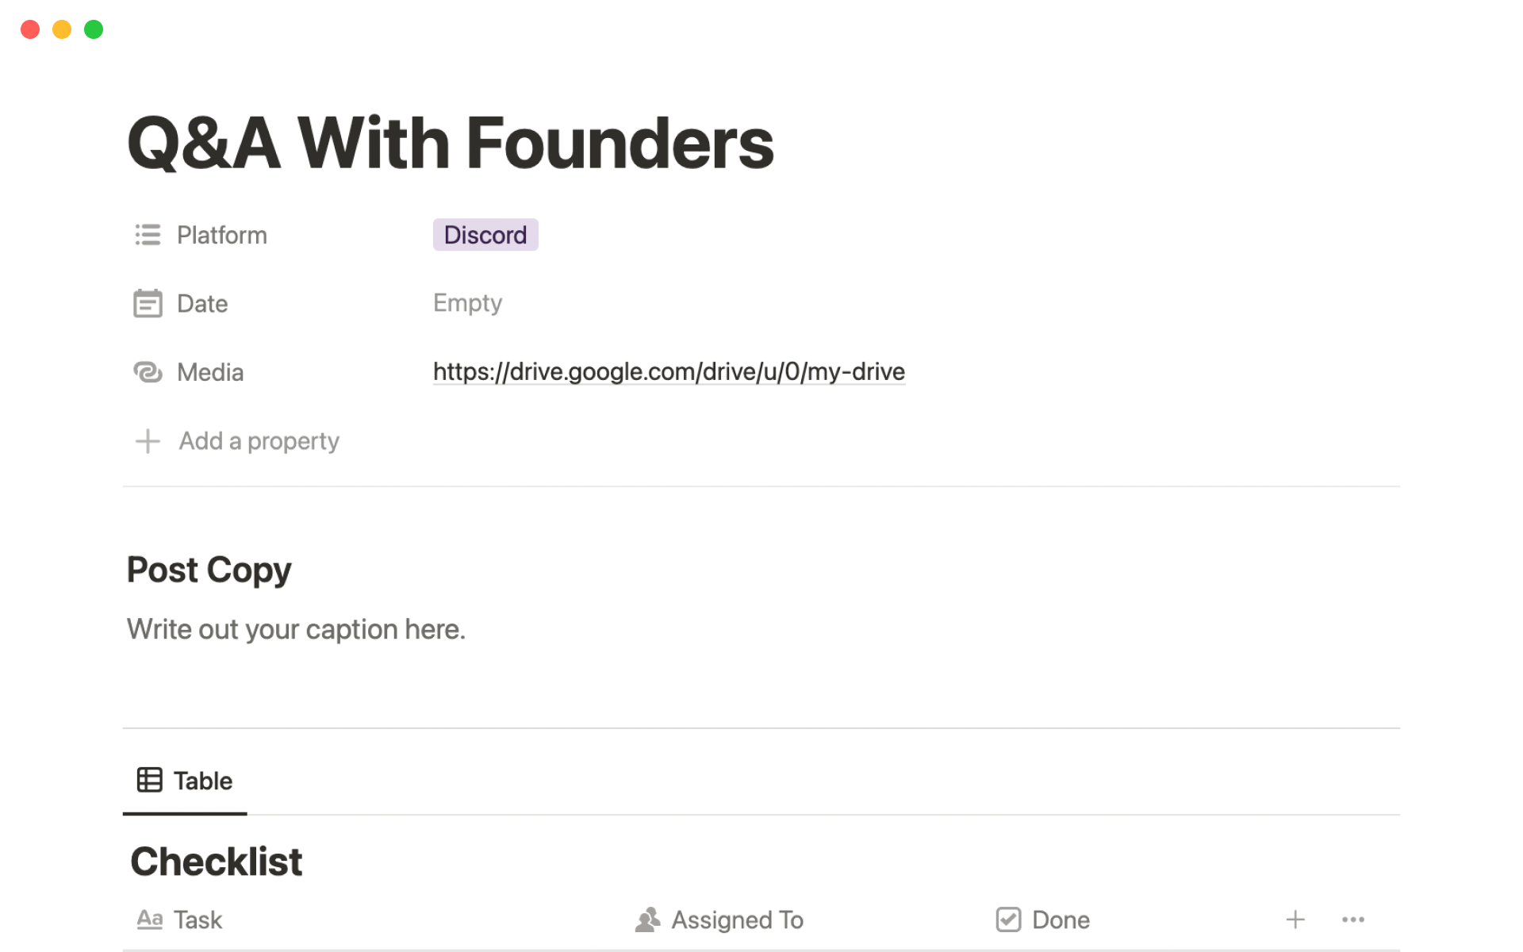Click the Platform list property icon
Screen dimensions: 1523x952
(148, 235)
